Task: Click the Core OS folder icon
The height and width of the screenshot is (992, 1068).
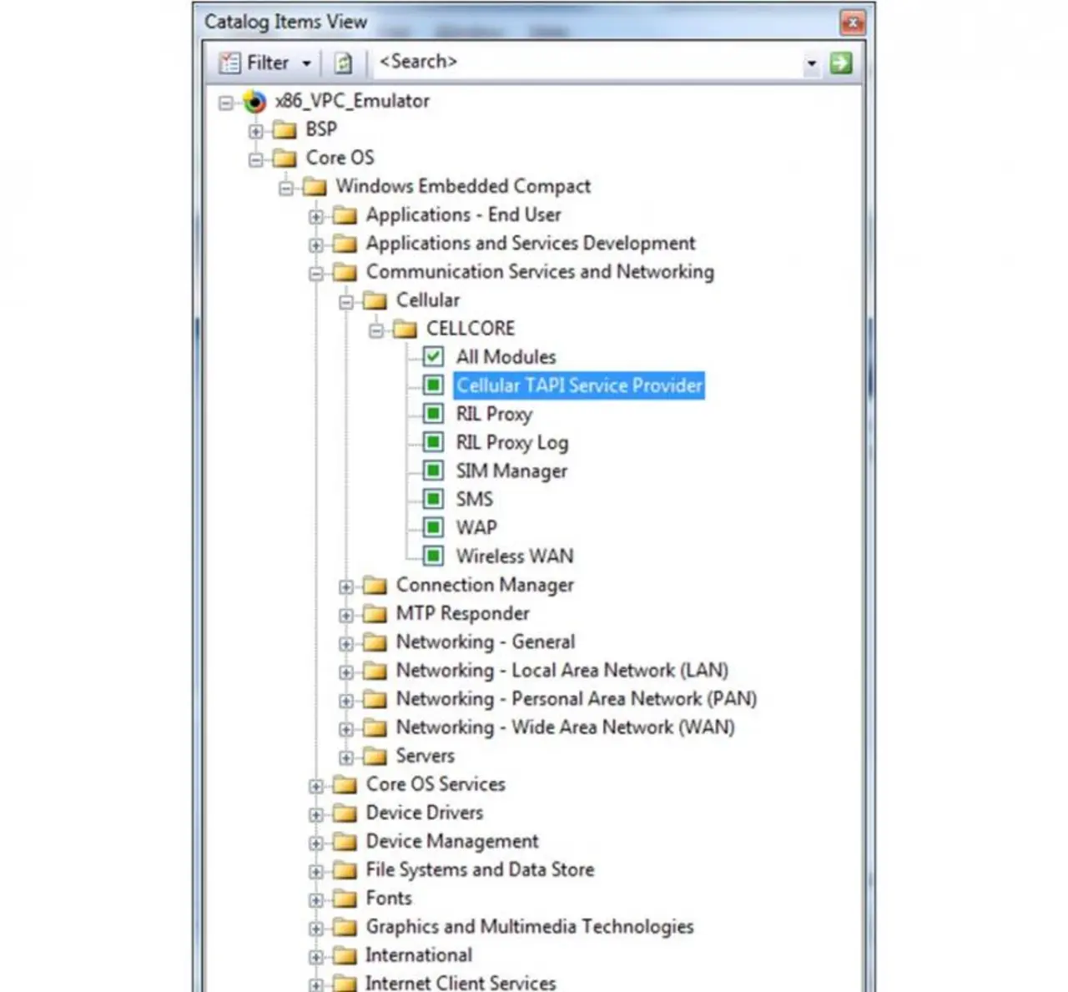Action: click(285, 159)
